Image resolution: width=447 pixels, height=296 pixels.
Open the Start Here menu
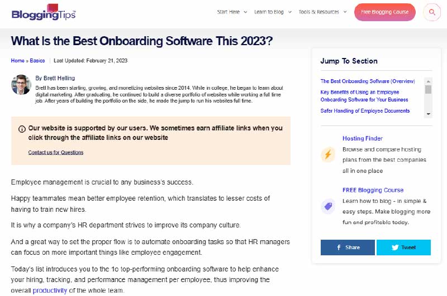229,12
